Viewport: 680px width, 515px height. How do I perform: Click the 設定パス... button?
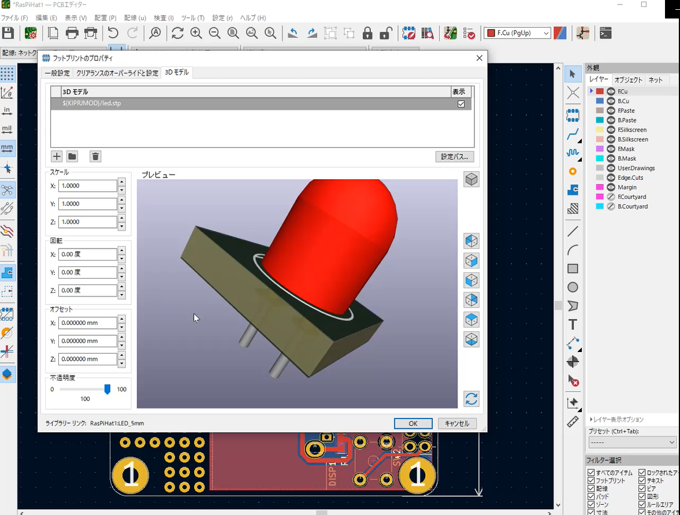tap(455, 156)
